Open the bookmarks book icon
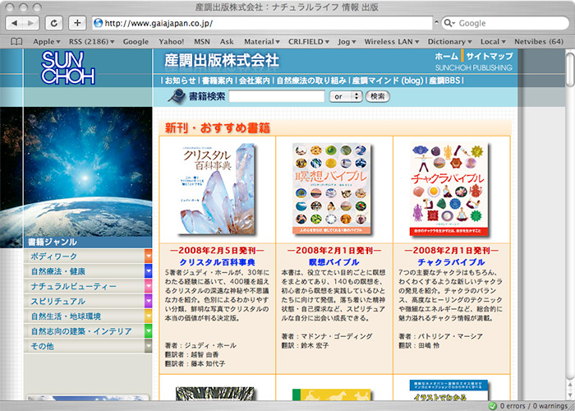The height and width of the screenshot is (411, 575). coord(16,42)
